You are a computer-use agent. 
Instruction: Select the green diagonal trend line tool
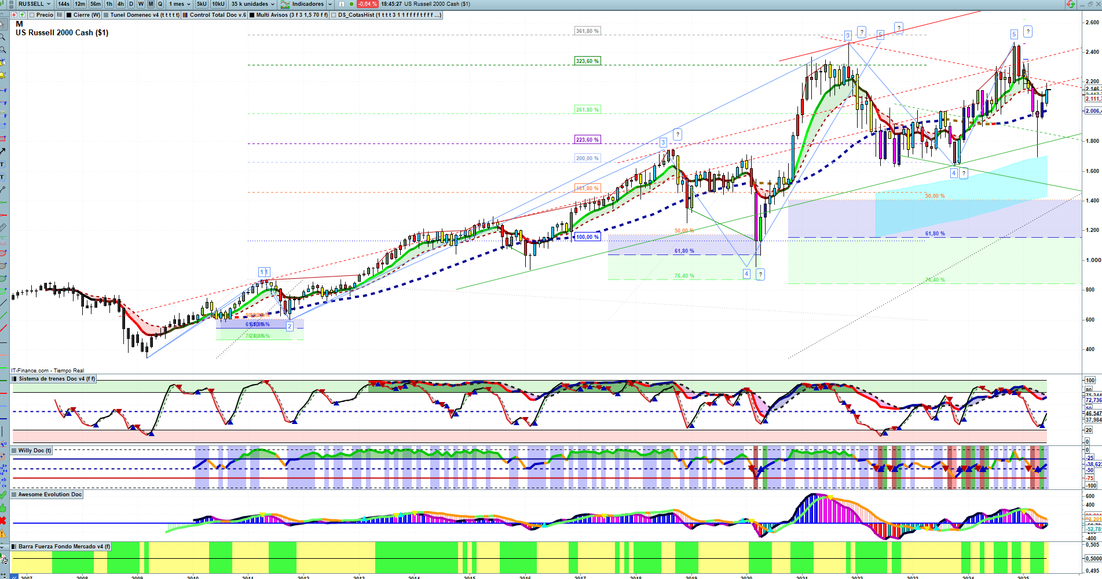point(3,315)
